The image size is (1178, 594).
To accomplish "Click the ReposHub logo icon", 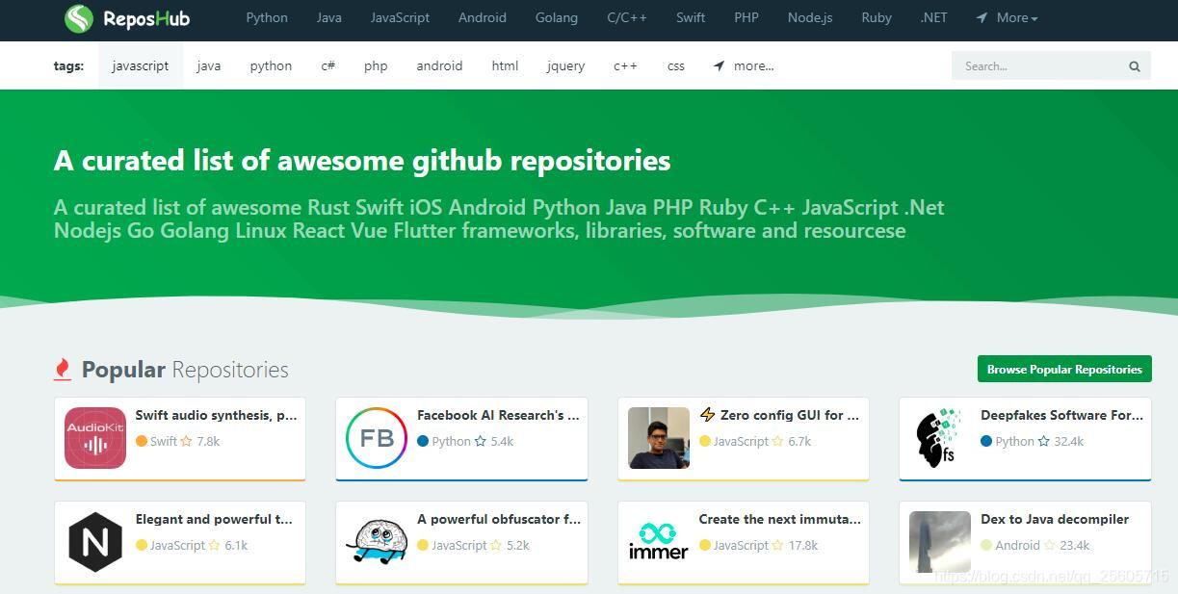I will tap(79, 18).
